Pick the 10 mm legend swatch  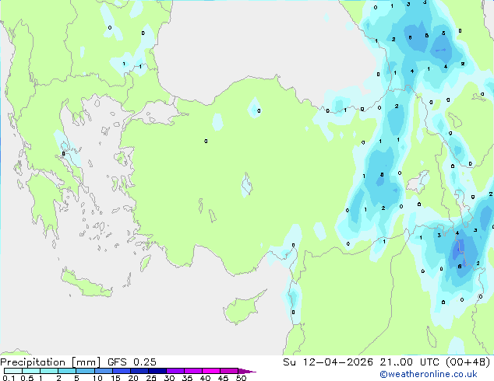103,371
